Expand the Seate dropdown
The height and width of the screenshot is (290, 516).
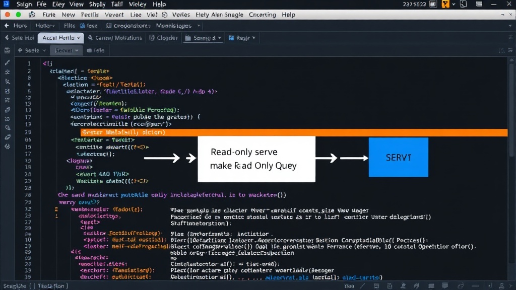click(44, 51)
